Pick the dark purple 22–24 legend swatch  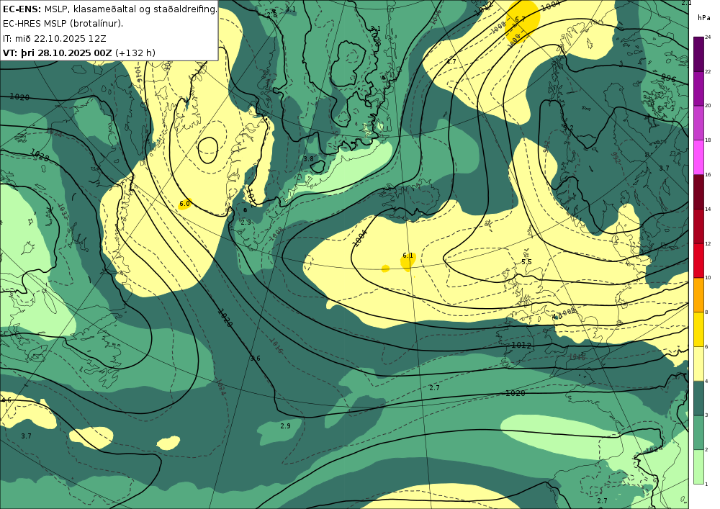point(698,54)
